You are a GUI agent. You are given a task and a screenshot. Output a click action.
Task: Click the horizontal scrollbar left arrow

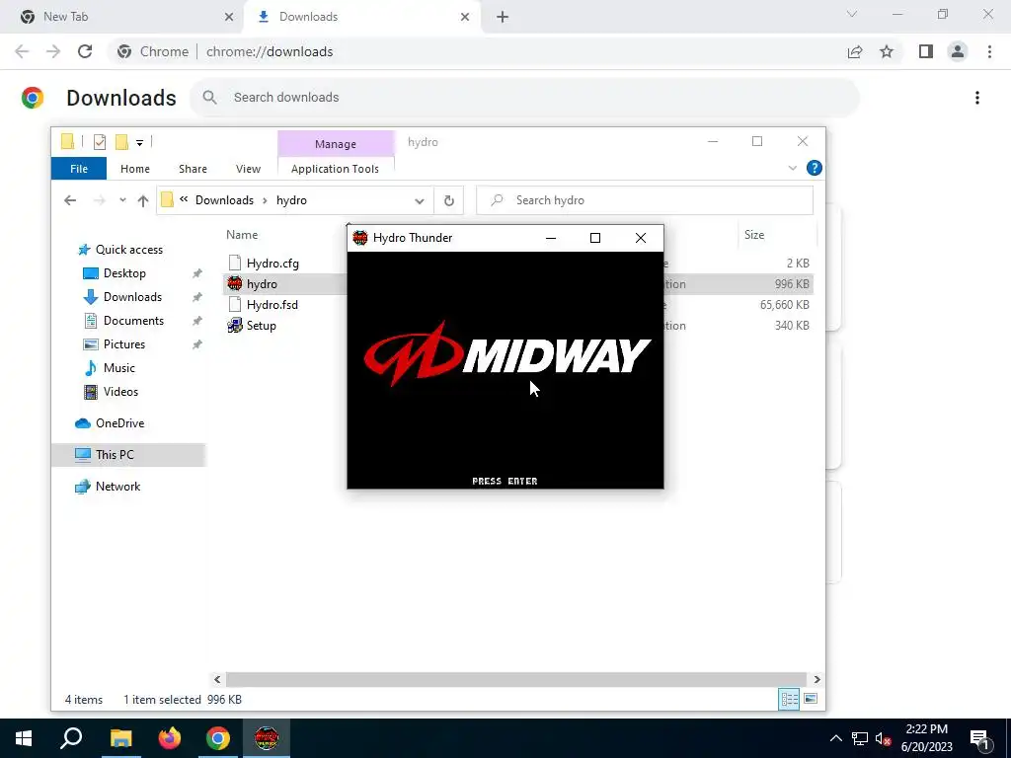217,679
